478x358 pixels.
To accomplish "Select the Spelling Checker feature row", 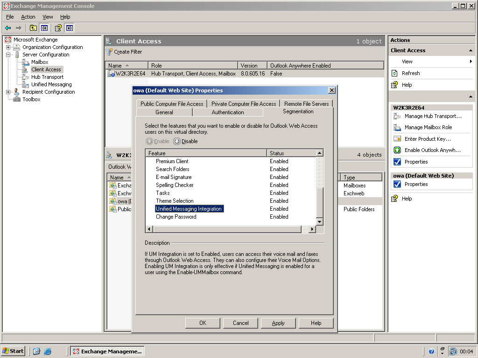I will click(175, 185).
